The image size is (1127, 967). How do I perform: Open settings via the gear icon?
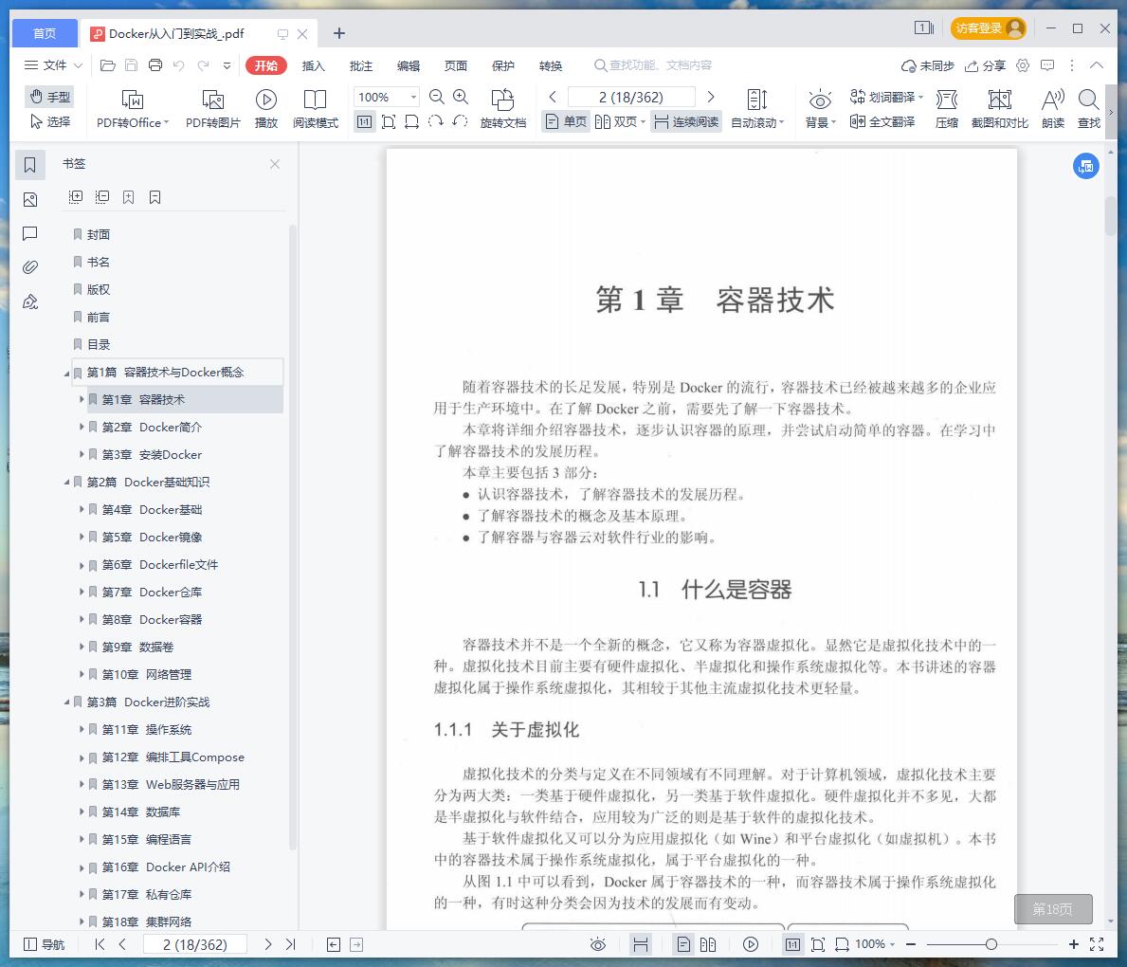pyautogui.click(x=1023, y=65)
